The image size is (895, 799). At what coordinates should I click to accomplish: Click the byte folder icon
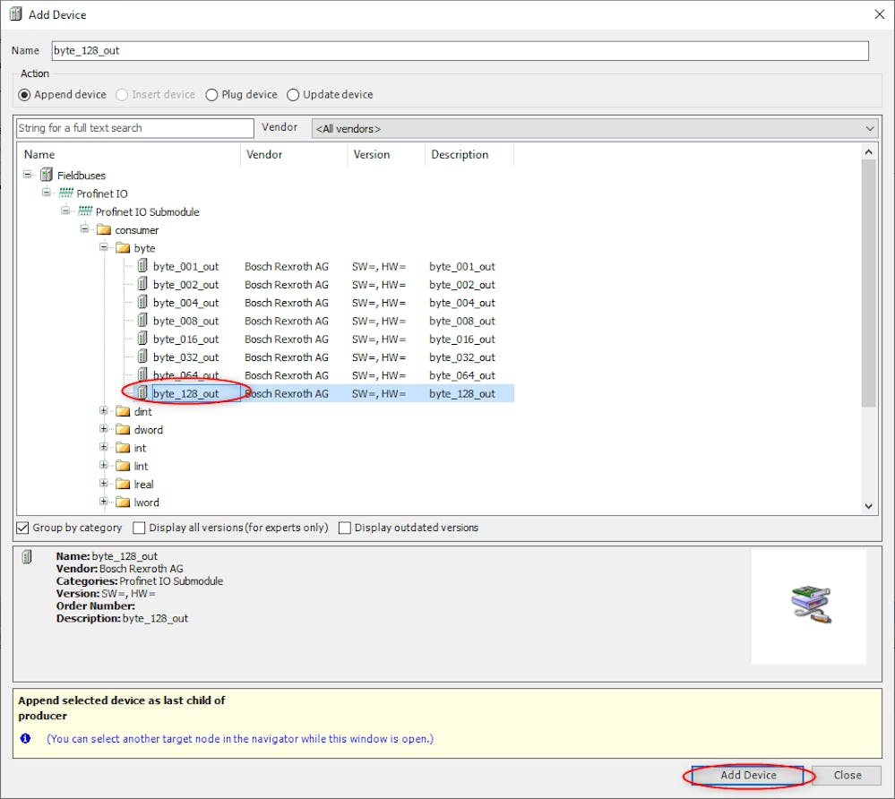123,248
